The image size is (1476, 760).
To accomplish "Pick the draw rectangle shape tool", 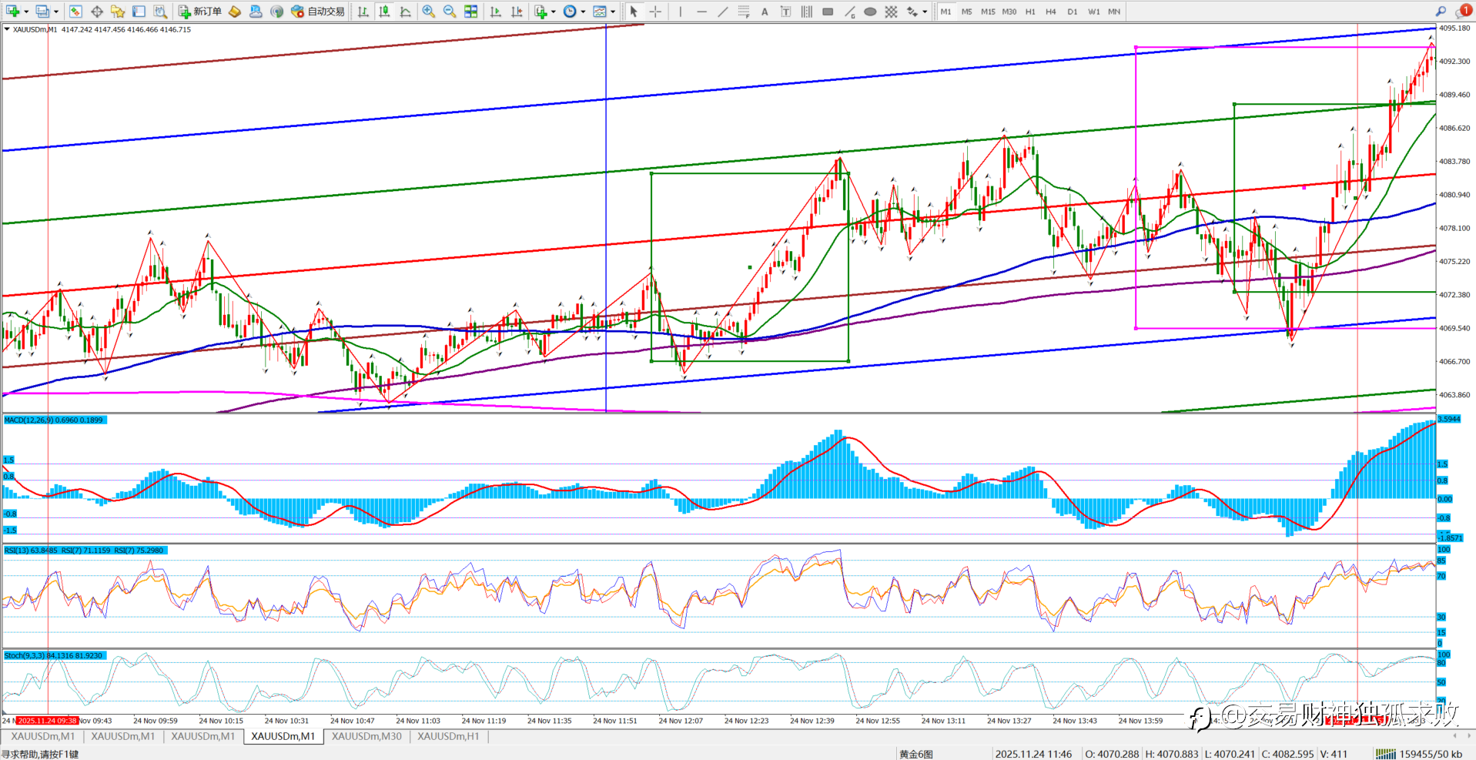I will point(828,12).
